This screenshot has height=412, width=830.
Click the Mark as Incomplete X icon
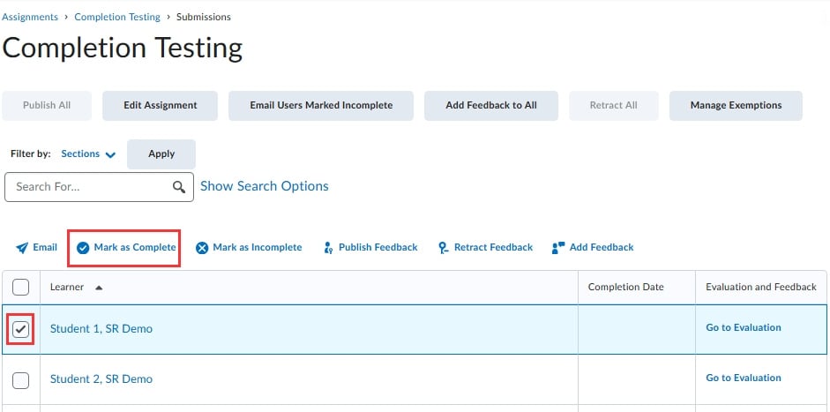[x=202, y=248]
